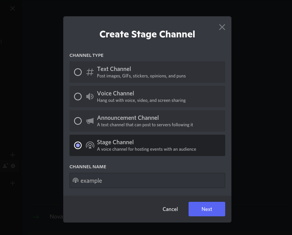Select the Text Channel radio button

(78, 72)
